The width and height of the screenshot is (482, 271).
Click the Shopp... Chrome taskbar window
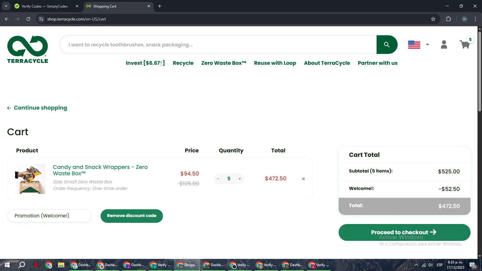(187, 265)
